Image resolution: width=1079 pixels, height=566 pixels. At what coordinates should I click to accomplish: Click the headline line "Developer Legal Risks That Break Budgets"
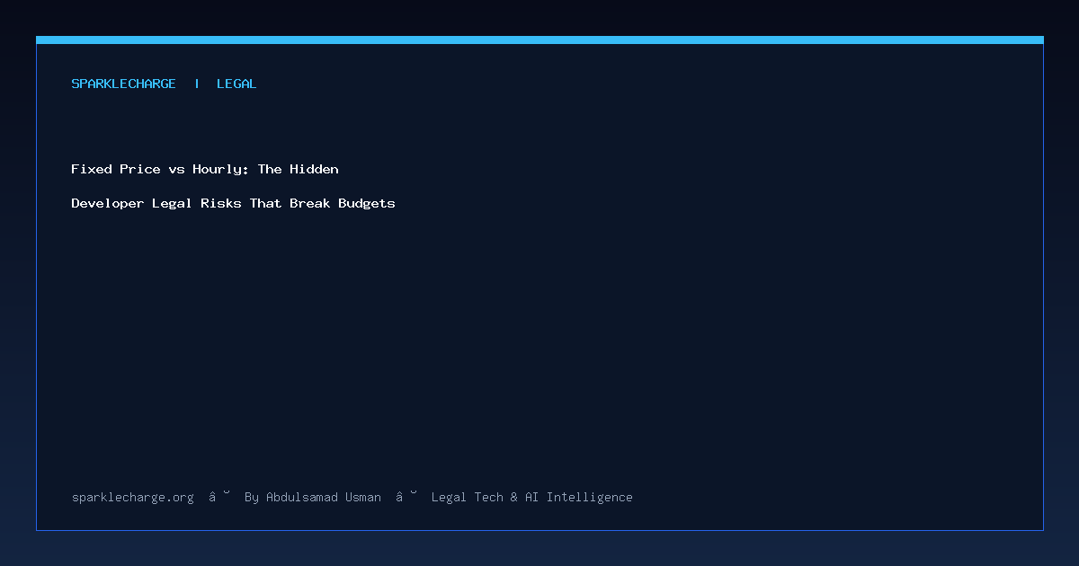click(x=234, y=203)
